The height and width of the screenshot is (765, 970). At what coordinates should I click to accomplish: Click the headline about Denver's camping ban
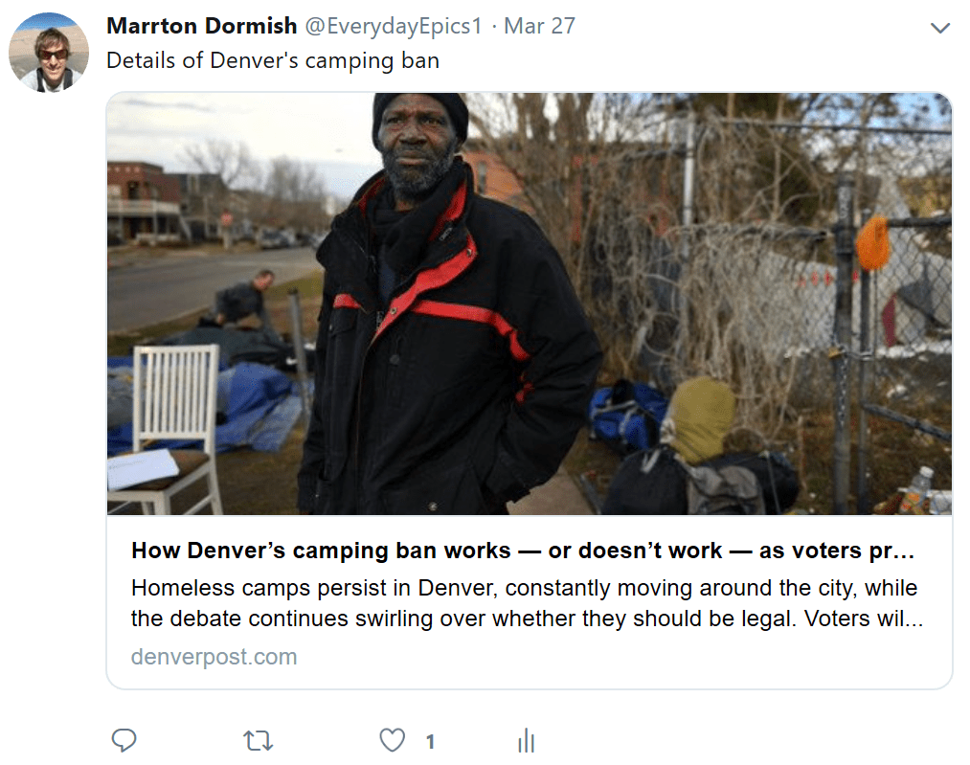[523, 551]
